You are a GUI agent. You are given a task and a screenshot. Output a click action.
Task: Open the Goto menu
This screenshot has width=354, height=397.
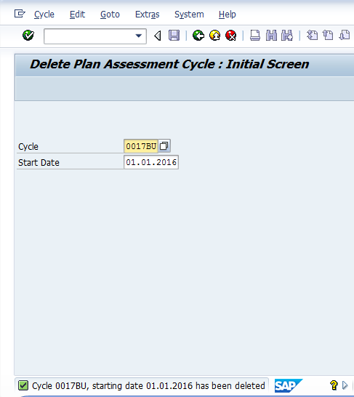click(110, 15)
